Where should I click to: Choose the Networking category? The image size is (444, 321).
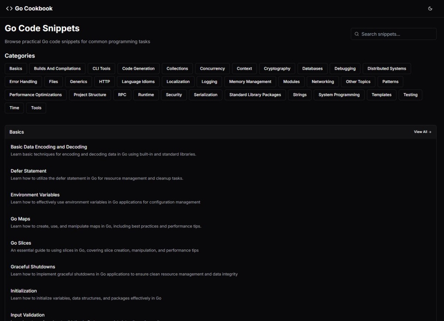(x=323, y=82)
